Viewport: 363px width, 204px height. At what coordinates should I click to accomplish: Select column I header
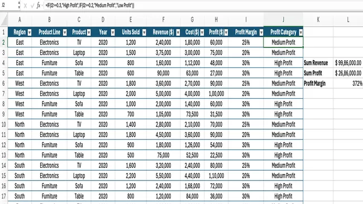click(246, 20)
